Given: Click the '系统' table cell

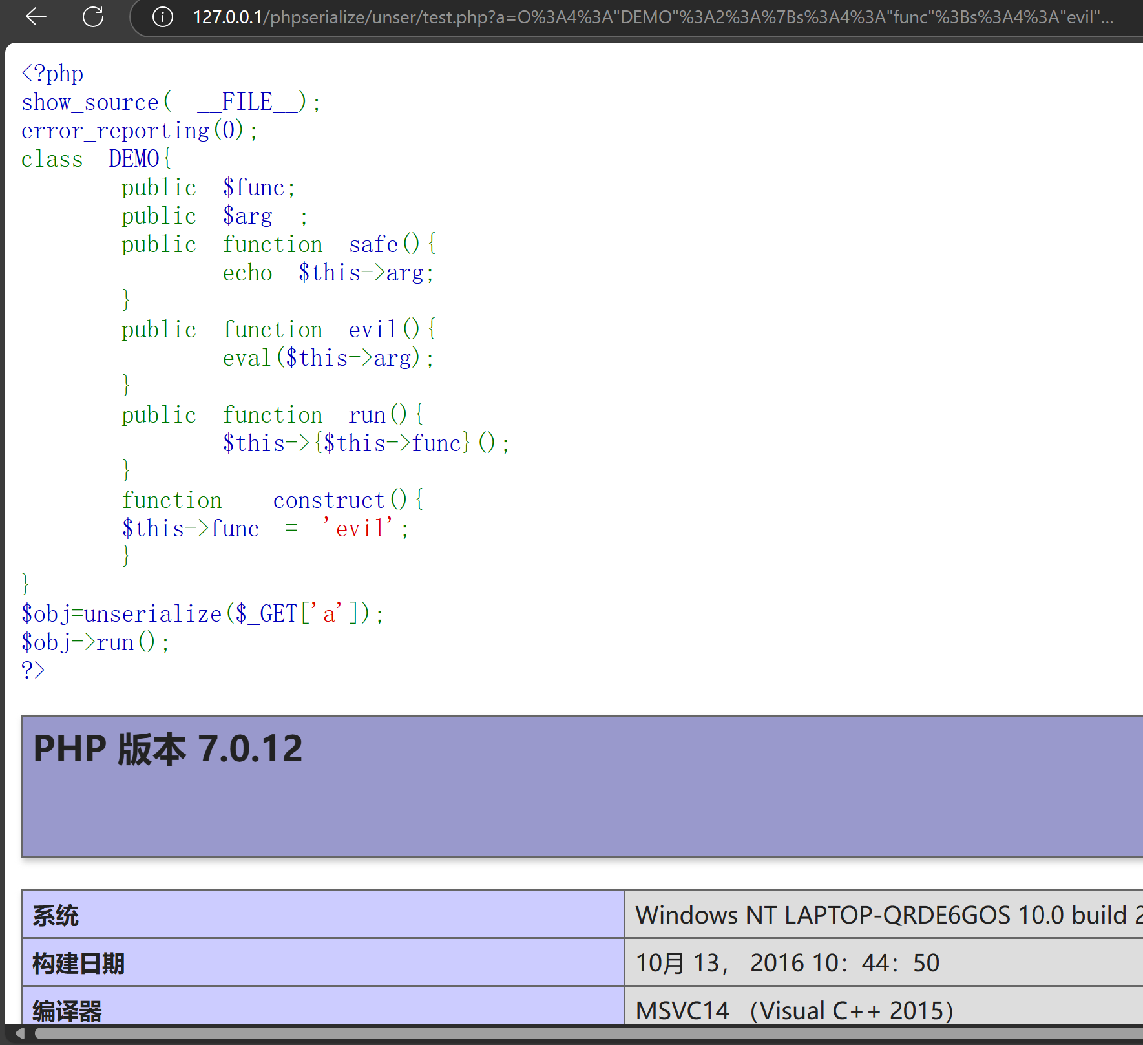Looking at the screenshot, I should point(322,915).
